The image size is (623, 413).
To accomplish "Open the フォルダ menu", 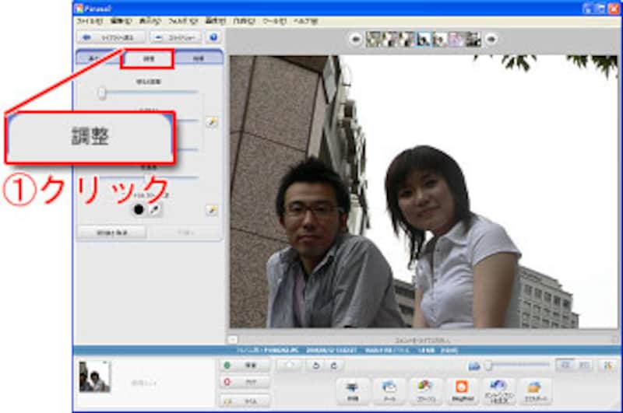I will (x=183, y=21).
